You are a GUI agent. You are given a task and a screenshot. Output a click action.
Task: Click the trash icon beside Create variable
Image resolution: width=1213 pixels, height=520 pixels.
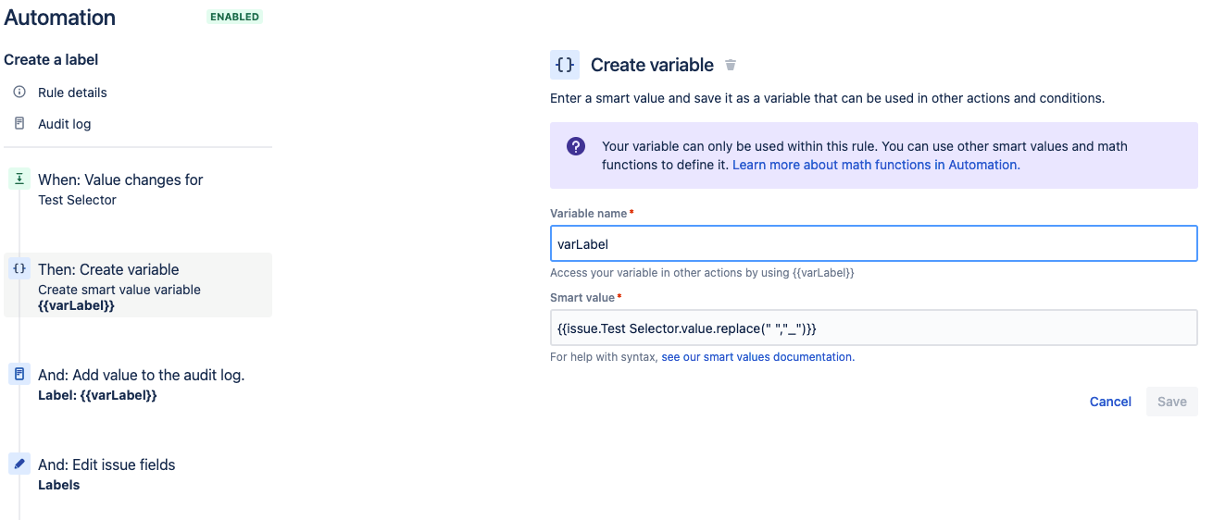tap(731, 65)
